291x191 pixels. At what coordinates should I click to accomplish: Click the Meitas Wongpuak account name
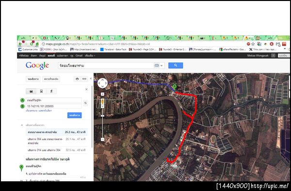(258, 55)
